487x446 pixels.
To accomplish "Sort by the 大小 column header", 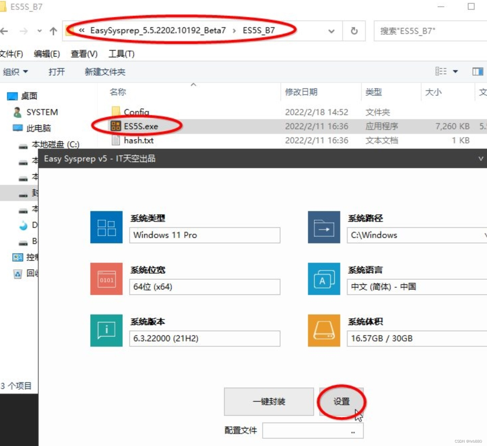I will 433,92.
